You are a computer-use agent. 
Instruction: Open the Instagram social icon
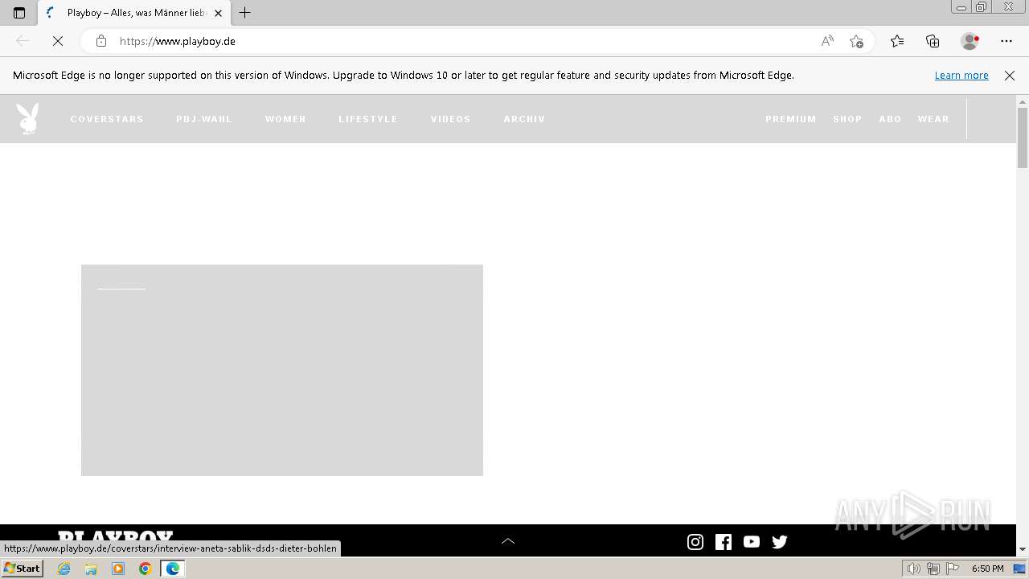coord(695,542)
